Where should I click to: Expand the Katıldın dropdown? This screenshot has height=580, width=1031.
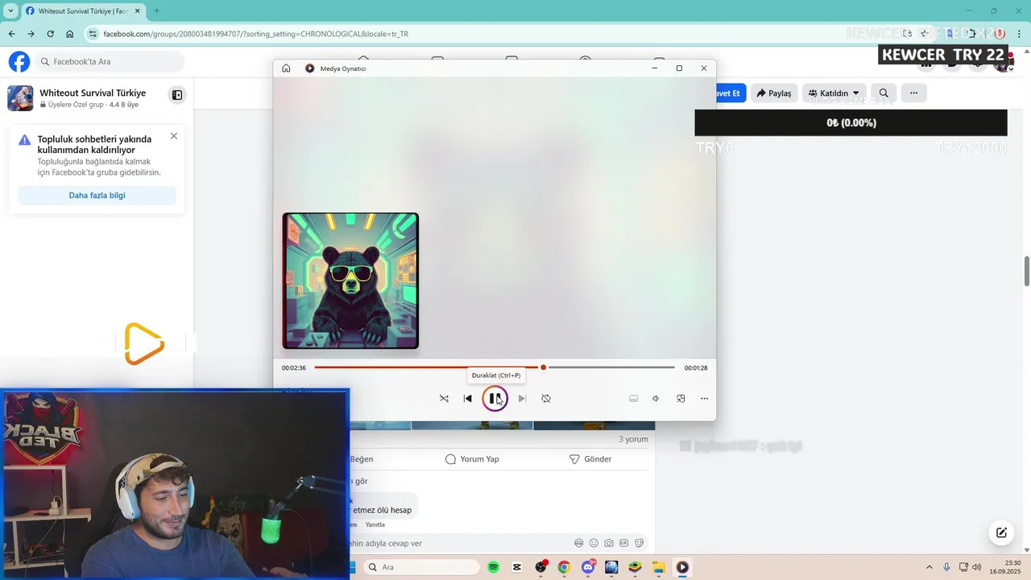834,93
